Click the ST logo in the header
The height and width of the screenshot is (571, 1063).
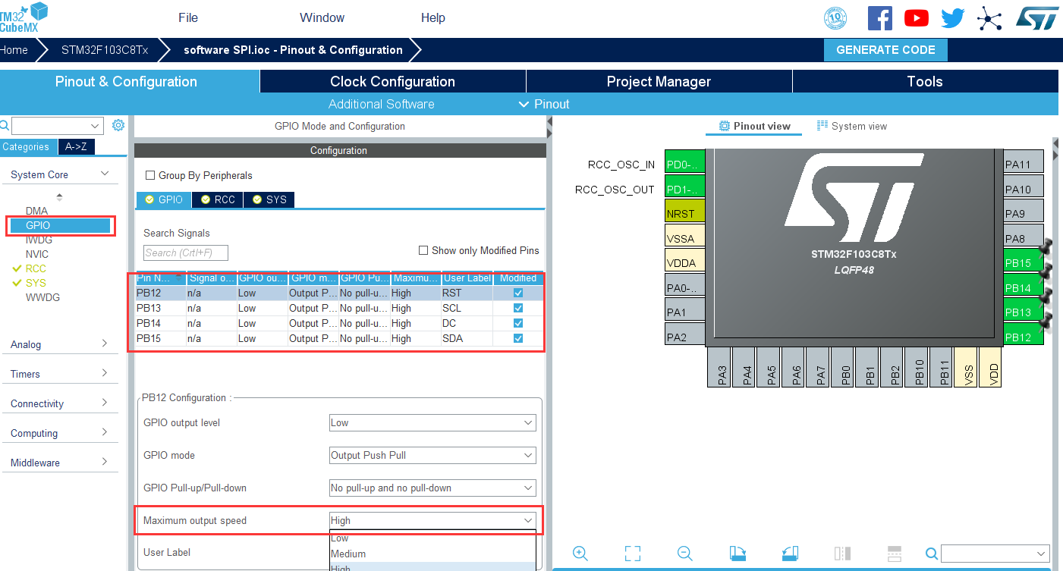point(1036,18)
